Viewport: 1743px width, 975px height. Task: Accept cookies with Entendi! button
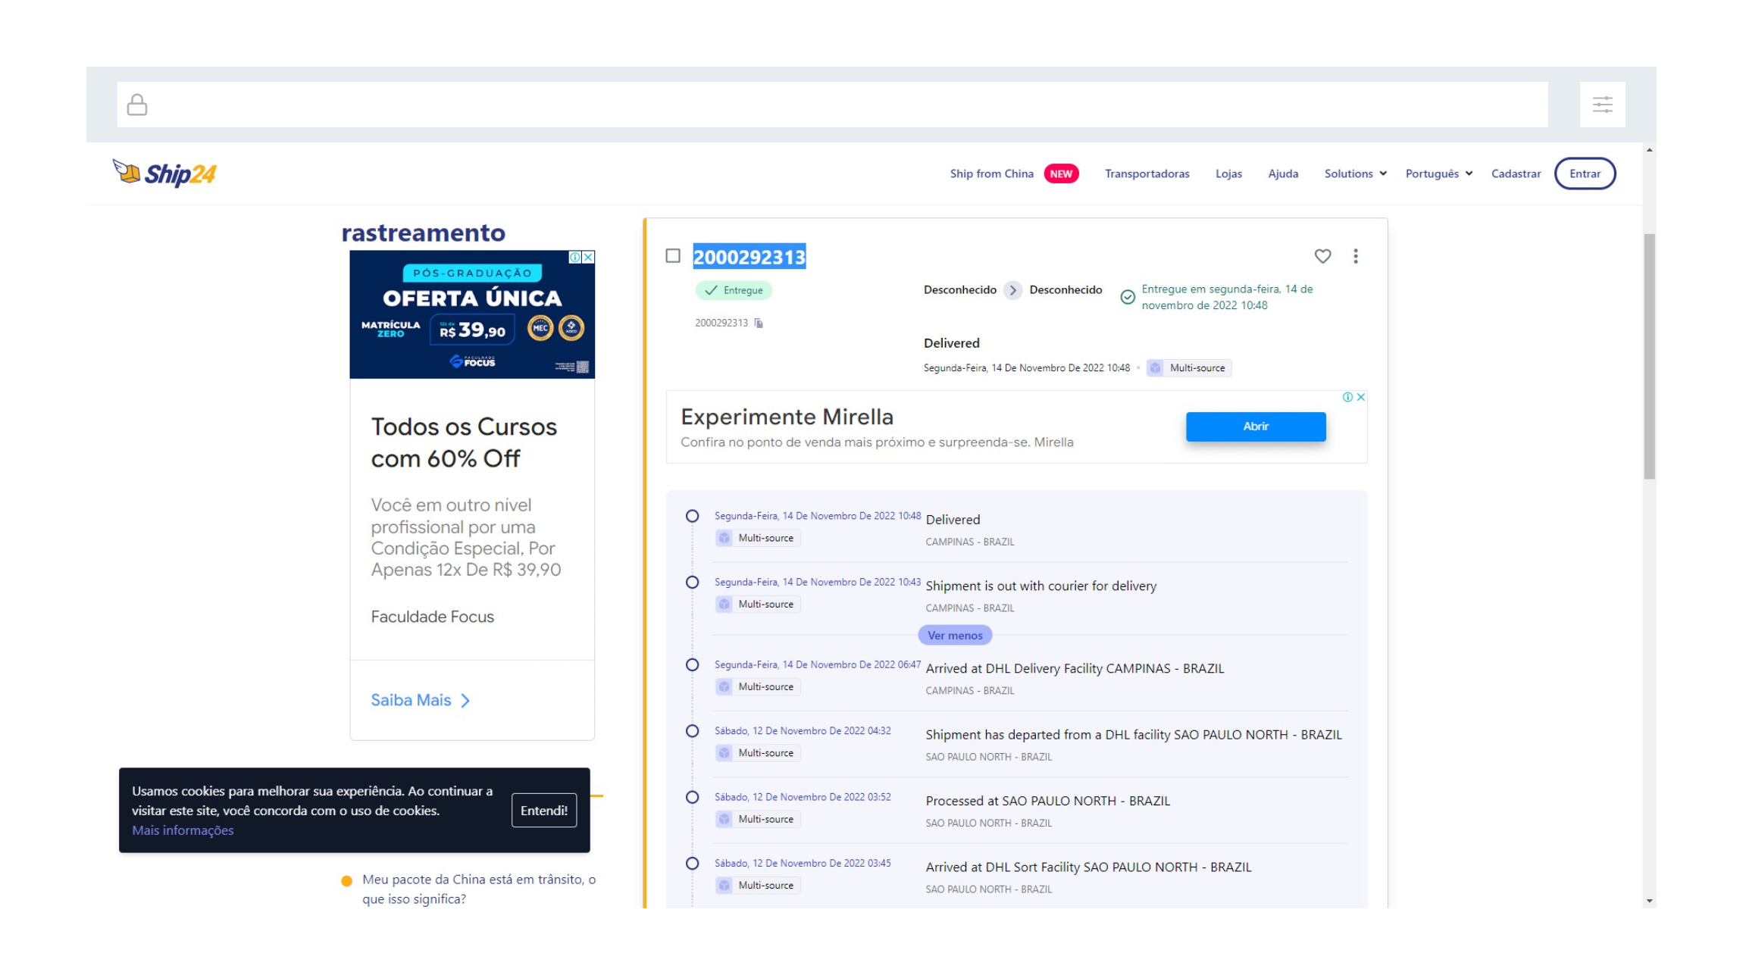click(x=543, y=810)
